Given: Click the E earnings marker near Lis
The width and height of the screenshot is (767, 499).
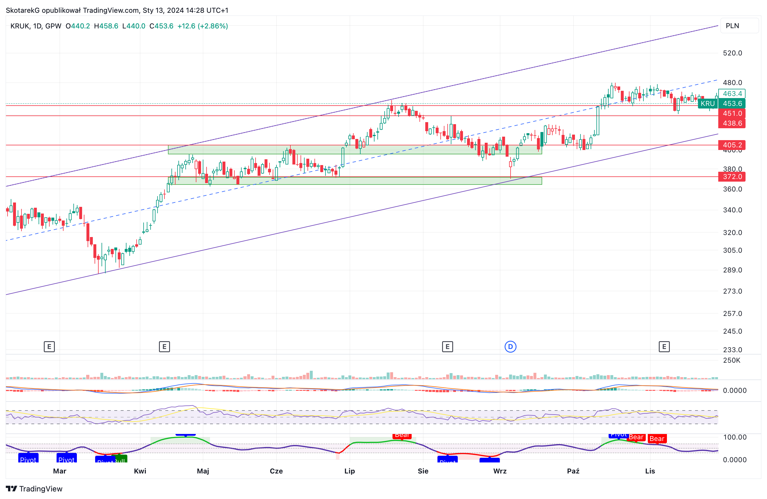Looking at the screenshot, I should click(664, 347).
